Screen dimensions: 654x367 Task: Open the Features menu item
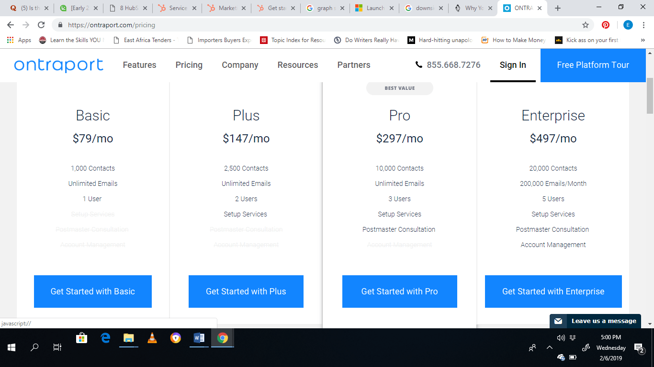pos(139,65)
